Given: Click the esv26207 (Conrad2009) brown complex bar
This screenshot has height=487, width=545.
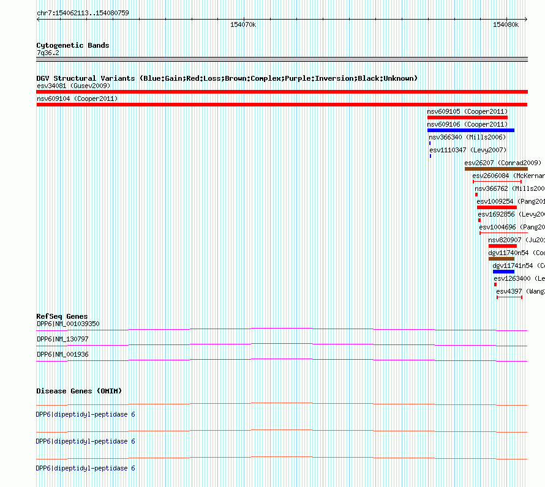Looking at the screenshot, I should pyautogui.click(x=497, y=169).
